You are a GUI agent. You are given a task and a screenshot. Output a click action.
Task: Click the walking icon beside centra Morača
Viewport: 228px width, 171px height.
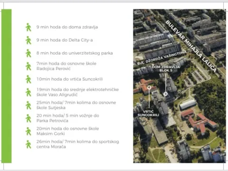pyautogui.click(x=28, y=144)
